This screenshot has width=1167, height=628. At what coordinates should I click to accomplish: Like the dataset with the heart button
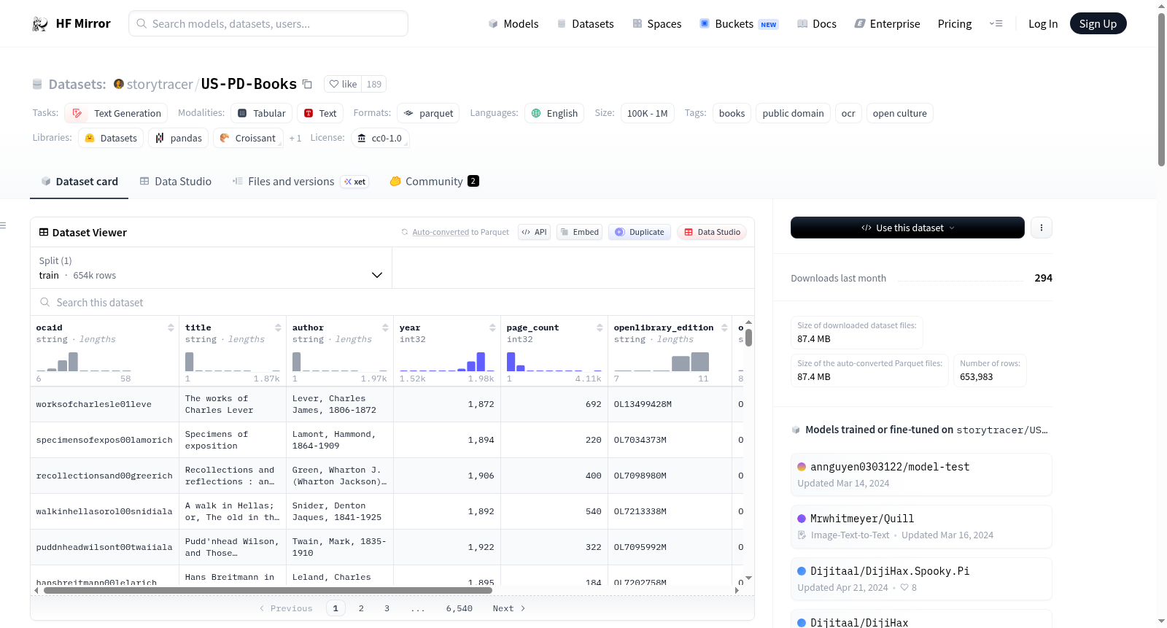(x=343, y=84)
